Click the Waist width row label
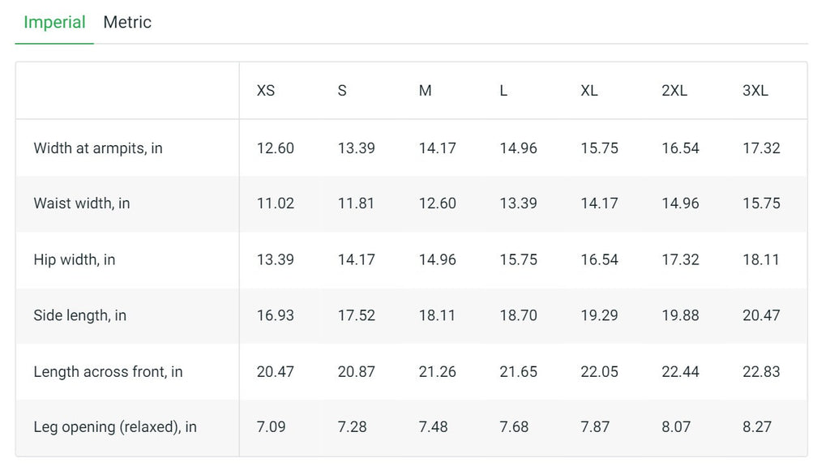The image size is (830, 475). pyautogui.click(x=82, y=203)
